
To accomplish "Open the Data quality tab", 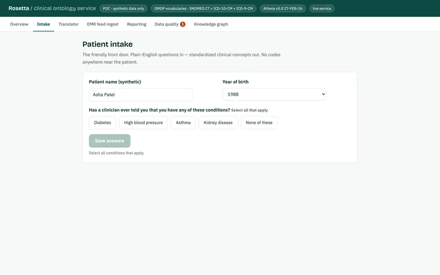I will (170, 24).
